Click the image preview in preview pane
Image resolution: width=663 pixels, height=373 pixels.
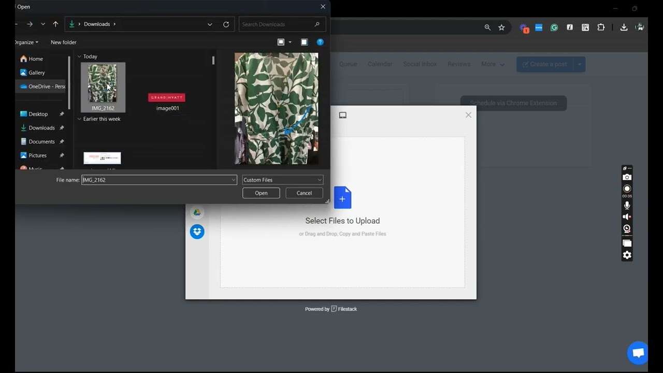(x=277, y=109)
